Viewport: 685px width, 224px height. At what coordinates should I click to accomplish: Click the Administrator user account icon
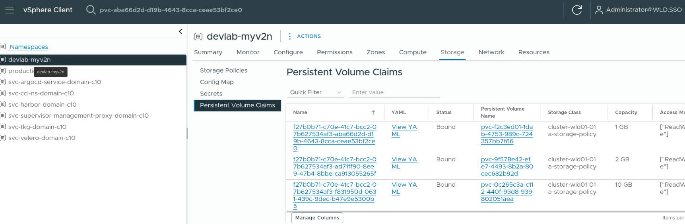(598, 10)
